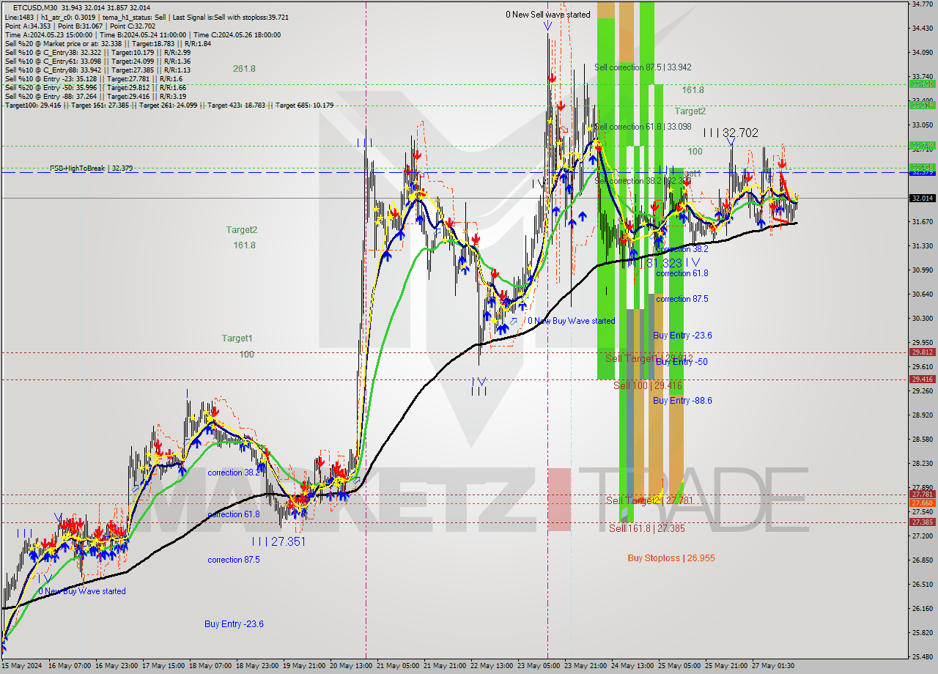Select the green '261.8' label at top left
Viewport: 938px width, 674px height.
pyautogui.click(x=244, y=69)
